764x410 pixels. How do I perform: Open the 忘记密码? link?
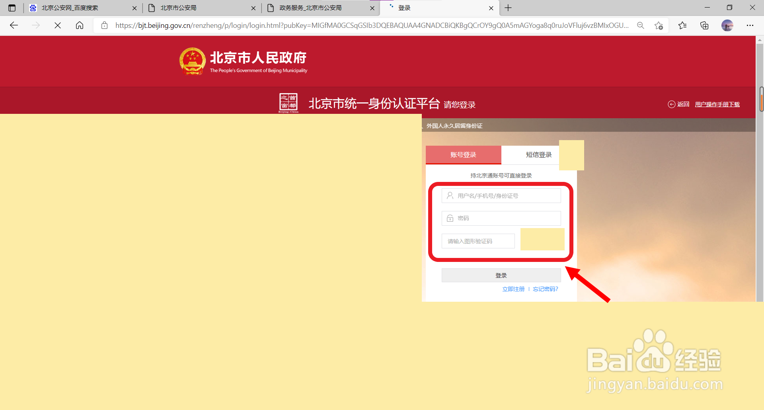click(x=546, y=289)
